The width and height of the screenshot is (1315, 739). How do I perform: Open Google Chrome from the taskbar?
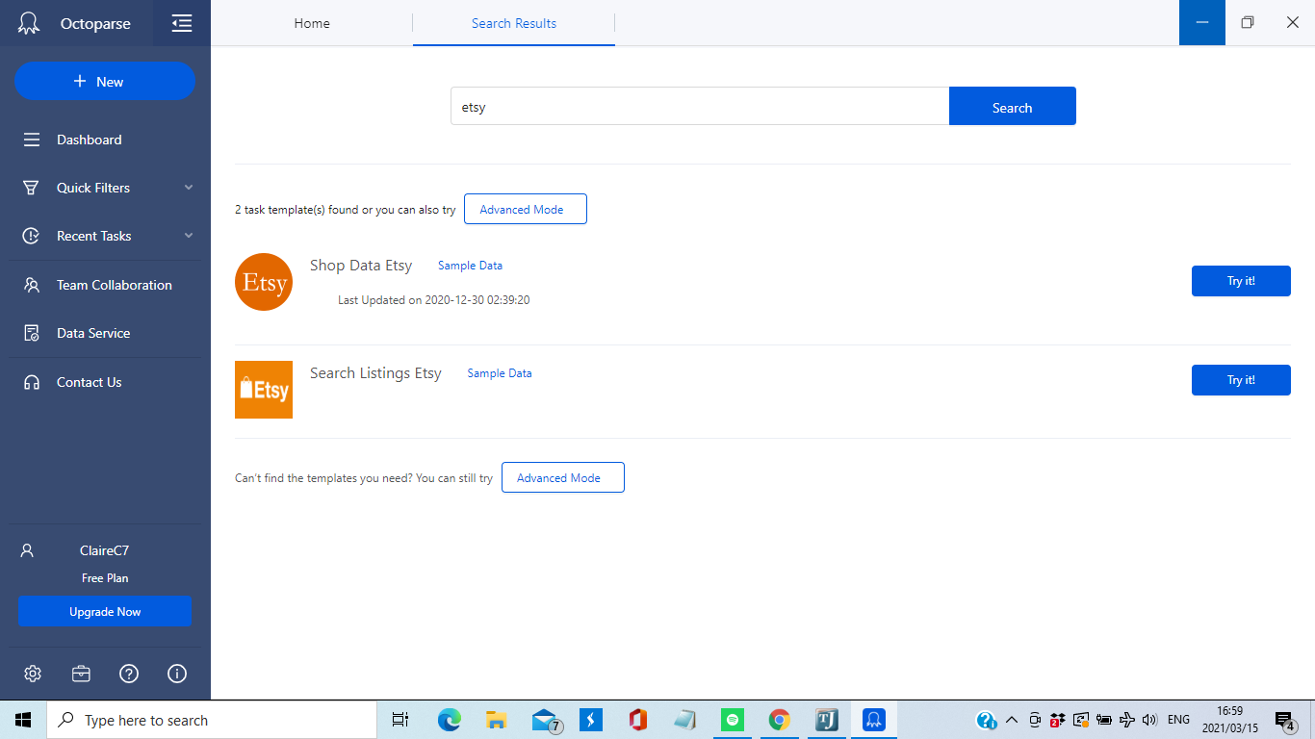780,720
